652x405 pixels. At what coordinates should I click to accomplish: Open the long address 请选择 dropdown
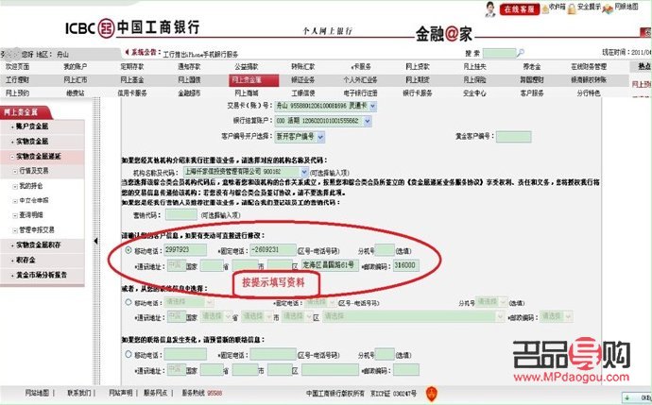[x=500, y=316]
